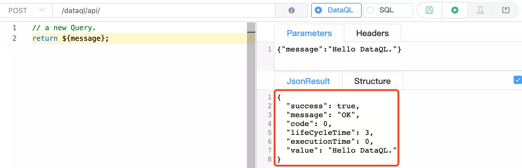This screenshot has width=522, height=168.
Task: Click the publish upload icon
Action: (x=506, y=10)
